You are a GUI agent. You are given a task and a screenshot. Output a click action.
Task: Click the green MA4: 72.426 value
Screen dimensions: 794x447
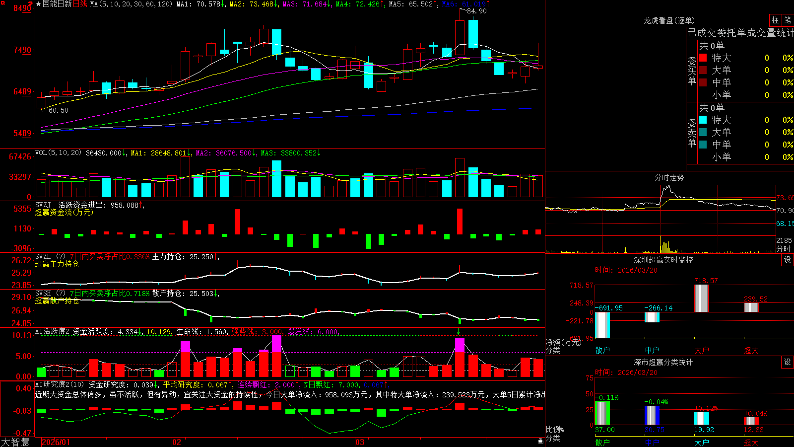pos(360,4)
